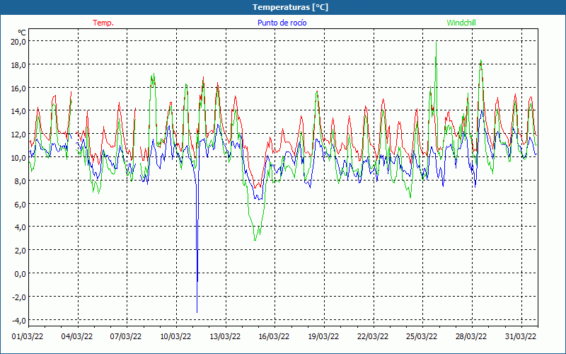The height and width of the screenshot is (354, 566).
Task: Select the green Windchill legend label
Action: 461,23
